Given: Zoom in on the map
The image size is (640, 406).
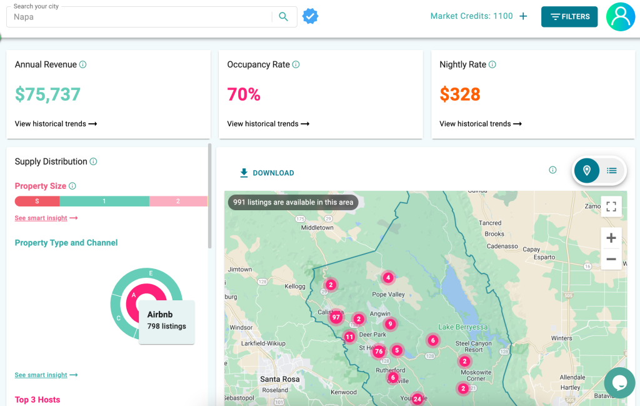Looking at the screenshot, I should click(x=611, y=238).
